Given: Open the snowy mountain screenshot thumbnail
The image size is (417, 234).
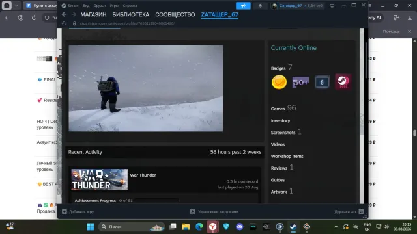Looking at the screenshot, I should point(146,88).
